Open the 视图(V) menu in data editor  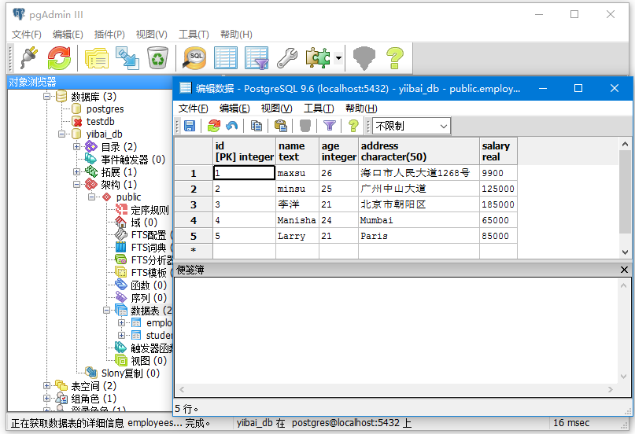[276, 108]
